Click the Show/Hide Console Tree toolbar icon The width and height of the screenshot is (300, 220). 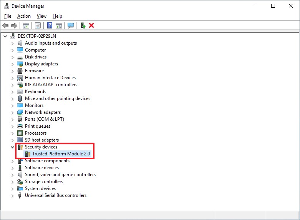[x=26, y=25]
